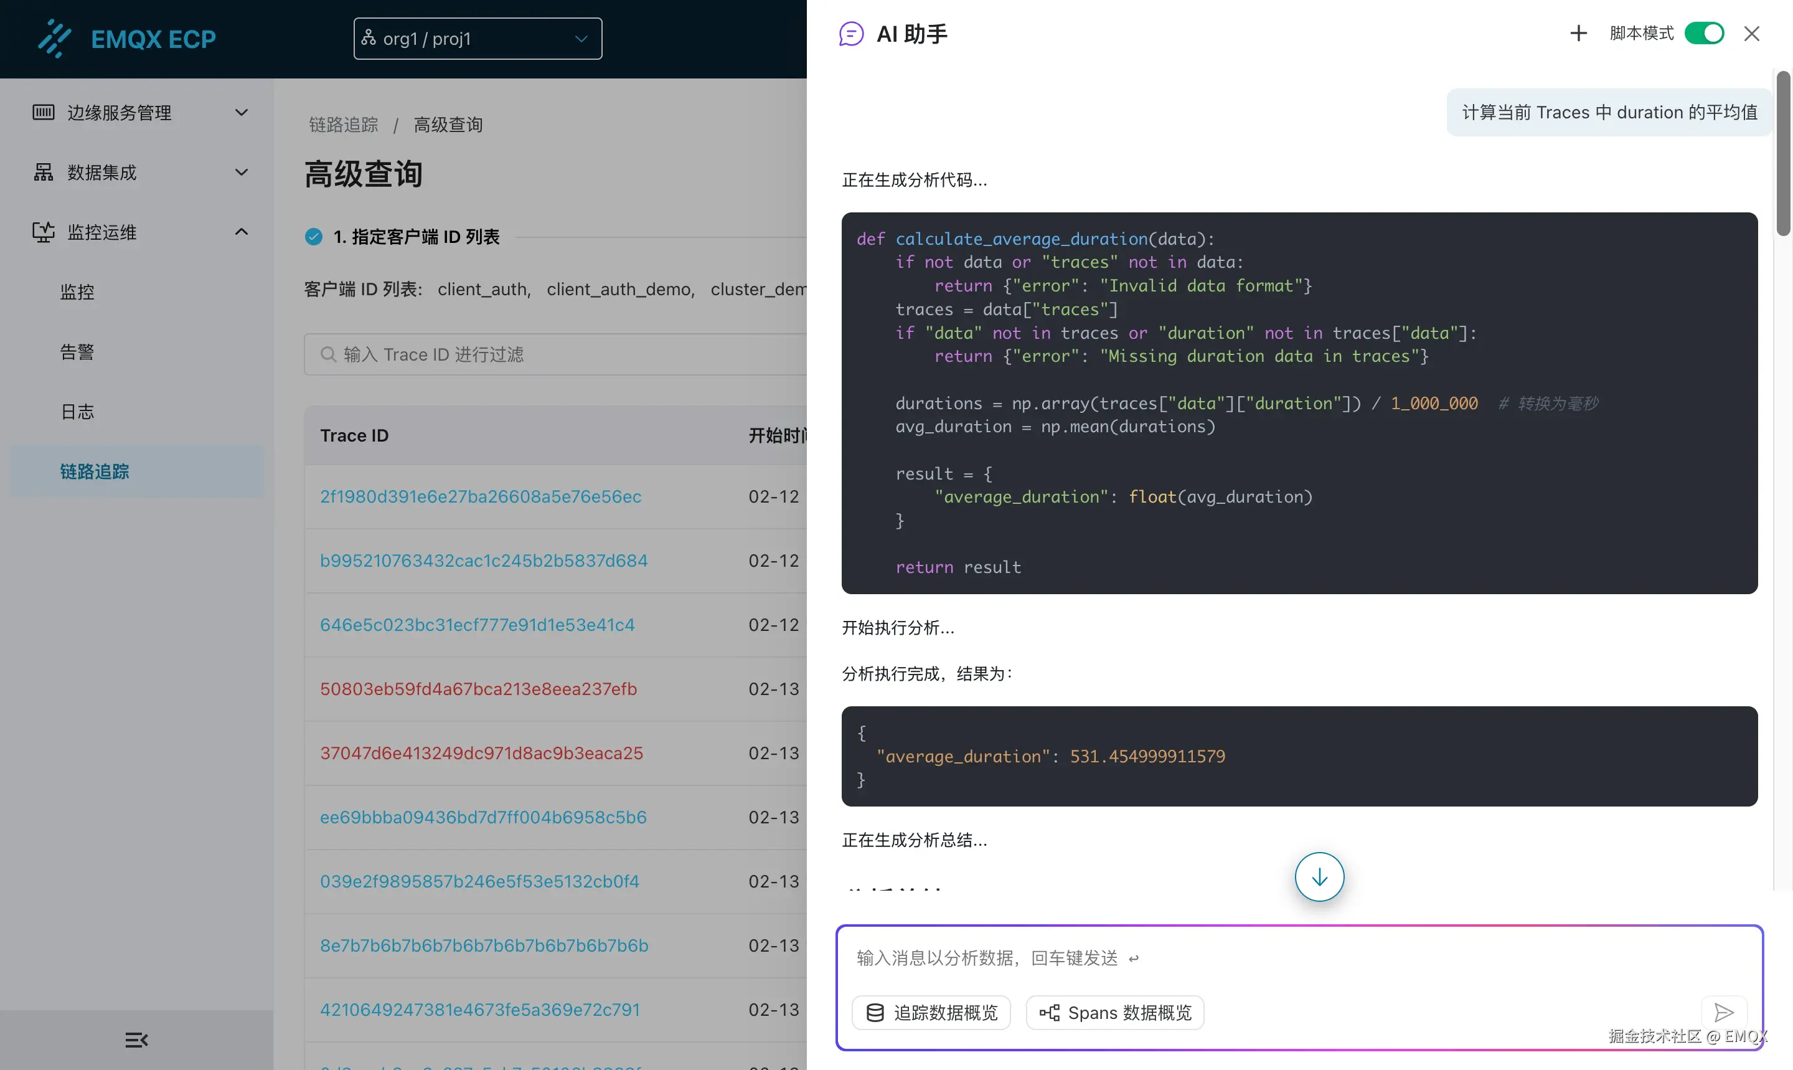Click the collapse sidebar icon at bottom left
The width and height of the screenshot is (1793, 1070).
coord(136,1039)
